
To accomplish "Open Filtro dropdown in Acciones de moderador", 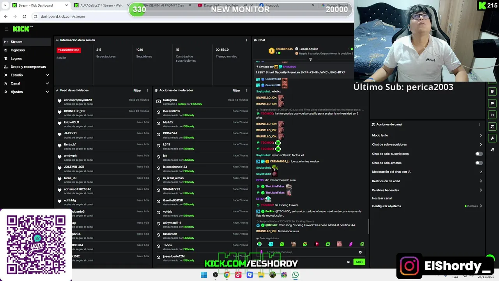I will [x=236, y=91].
